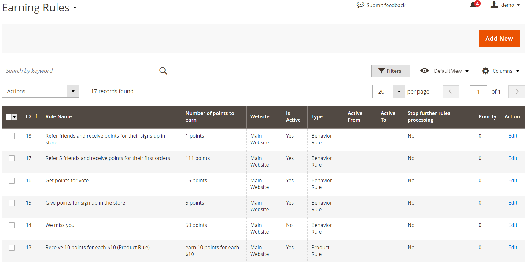Click Edit for rule ID 13
The height and width of the screenshot is (262, 526).
point(513,247)
